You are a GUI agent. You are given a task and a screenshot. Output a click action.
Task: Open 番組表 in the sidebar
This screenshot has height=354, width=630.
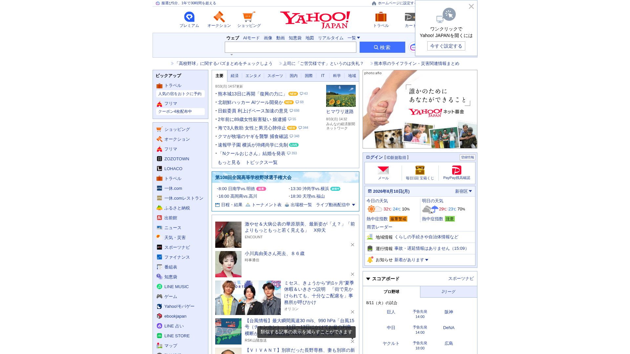click(x=171, y=267)
